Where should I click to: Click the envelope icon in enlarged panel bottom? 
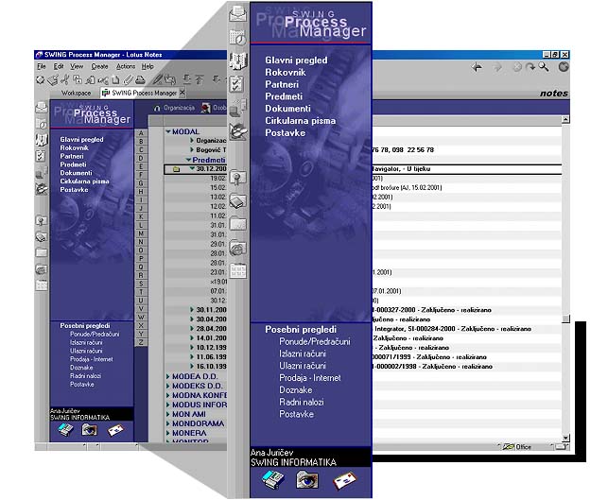[344, 480]
